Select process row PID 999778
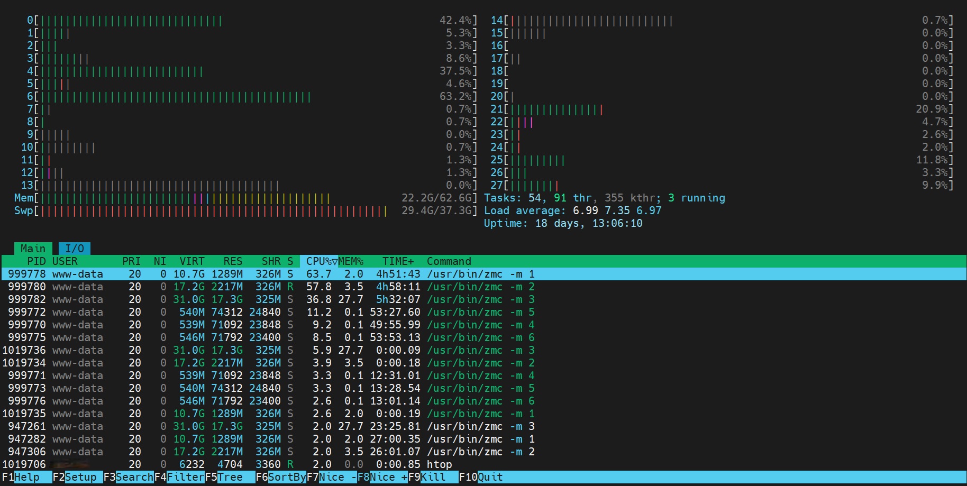This screenshot has width=967, height=486. pyautogui.click(x=483, y=274)
